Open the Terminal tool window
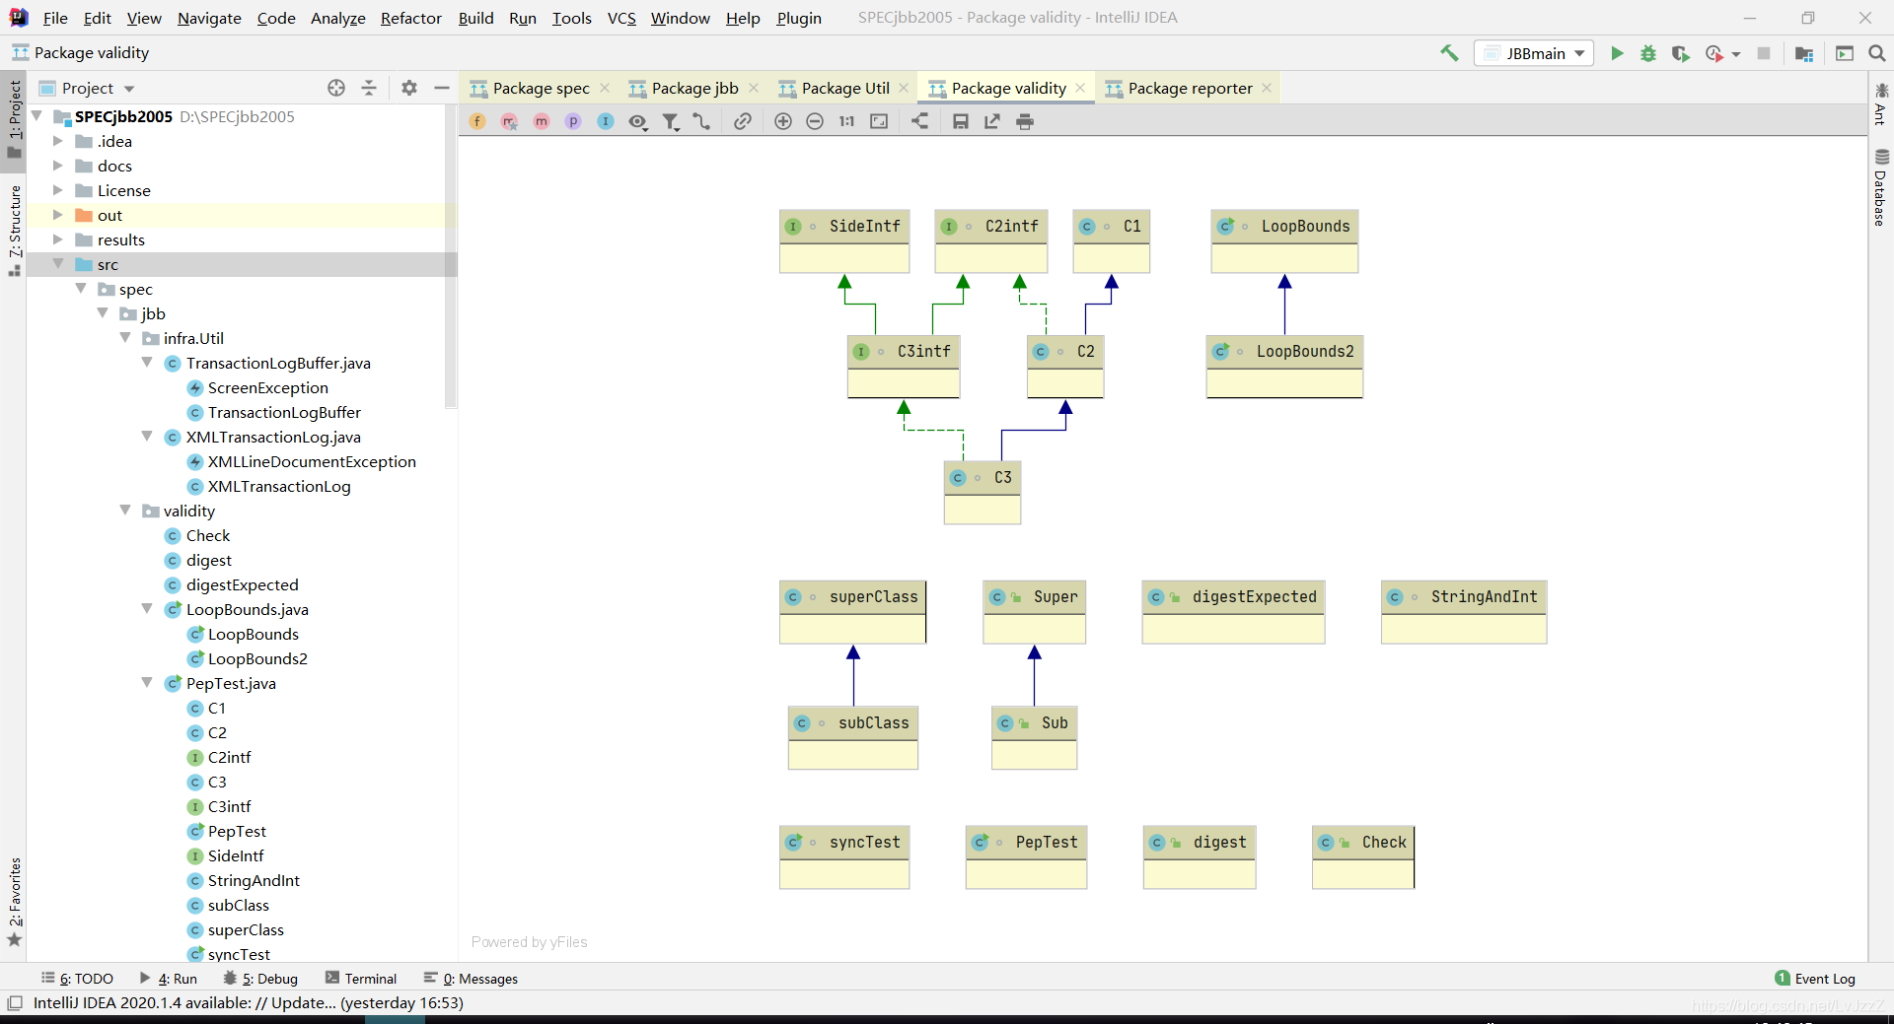The height and width of the screenshot is (1024, 1894). tap(361, 979)
